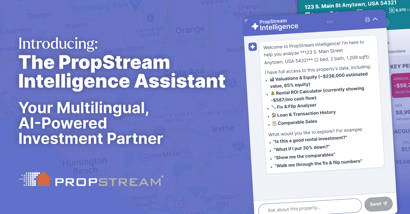Image resolution: width=410 pixels, height=214 pixels.
Task: Click 'What would you like to explore?' text
Action: click(x=301, y=132)
